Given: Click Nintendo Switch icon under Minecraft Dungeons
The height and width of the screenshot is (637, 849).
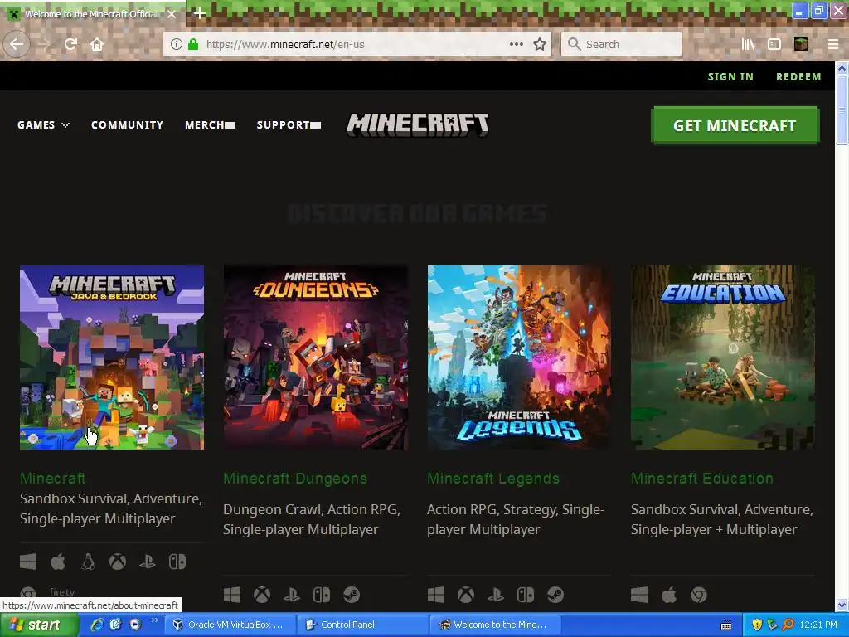Looking at the screenshot, I should pos(322,595).
